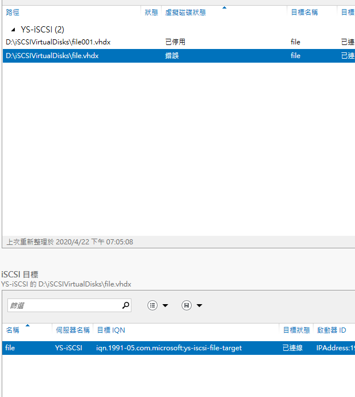Click the 已停用 status cell

(x=175, y=42)
